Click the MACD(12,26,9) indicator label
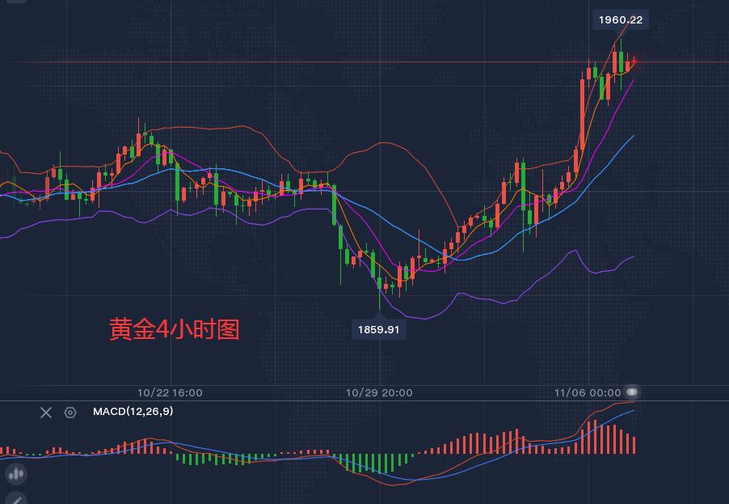 click(133, 412)
